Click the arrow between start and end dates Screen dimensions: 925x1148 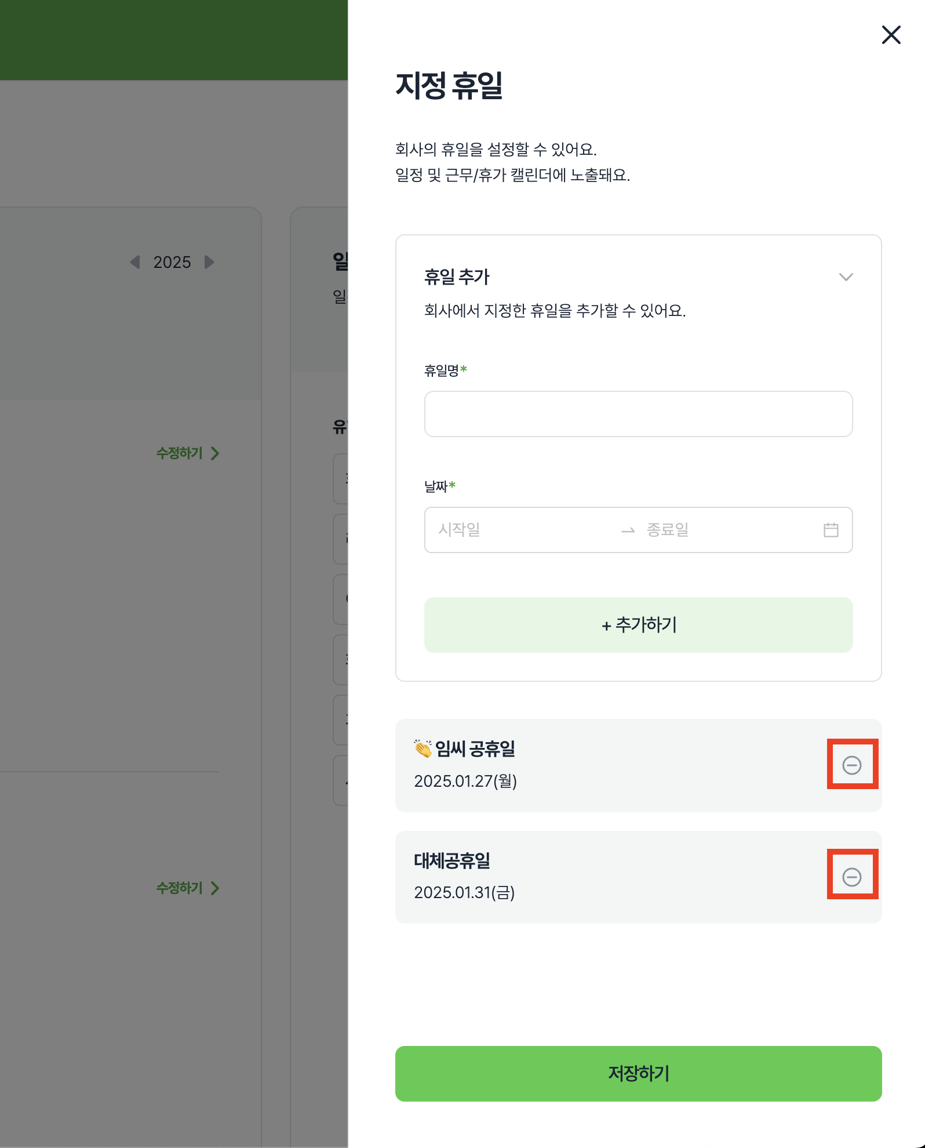coord(628,531)
